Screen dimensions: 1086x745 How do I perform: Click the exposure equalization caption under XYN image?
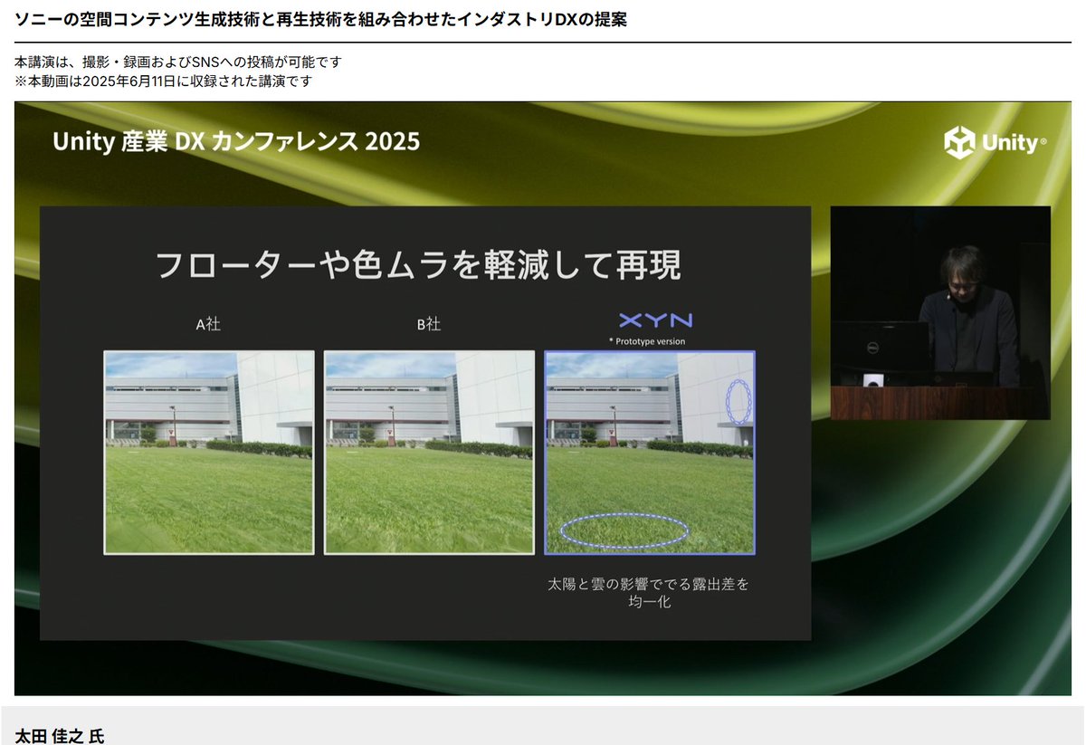tap(649, 592)
